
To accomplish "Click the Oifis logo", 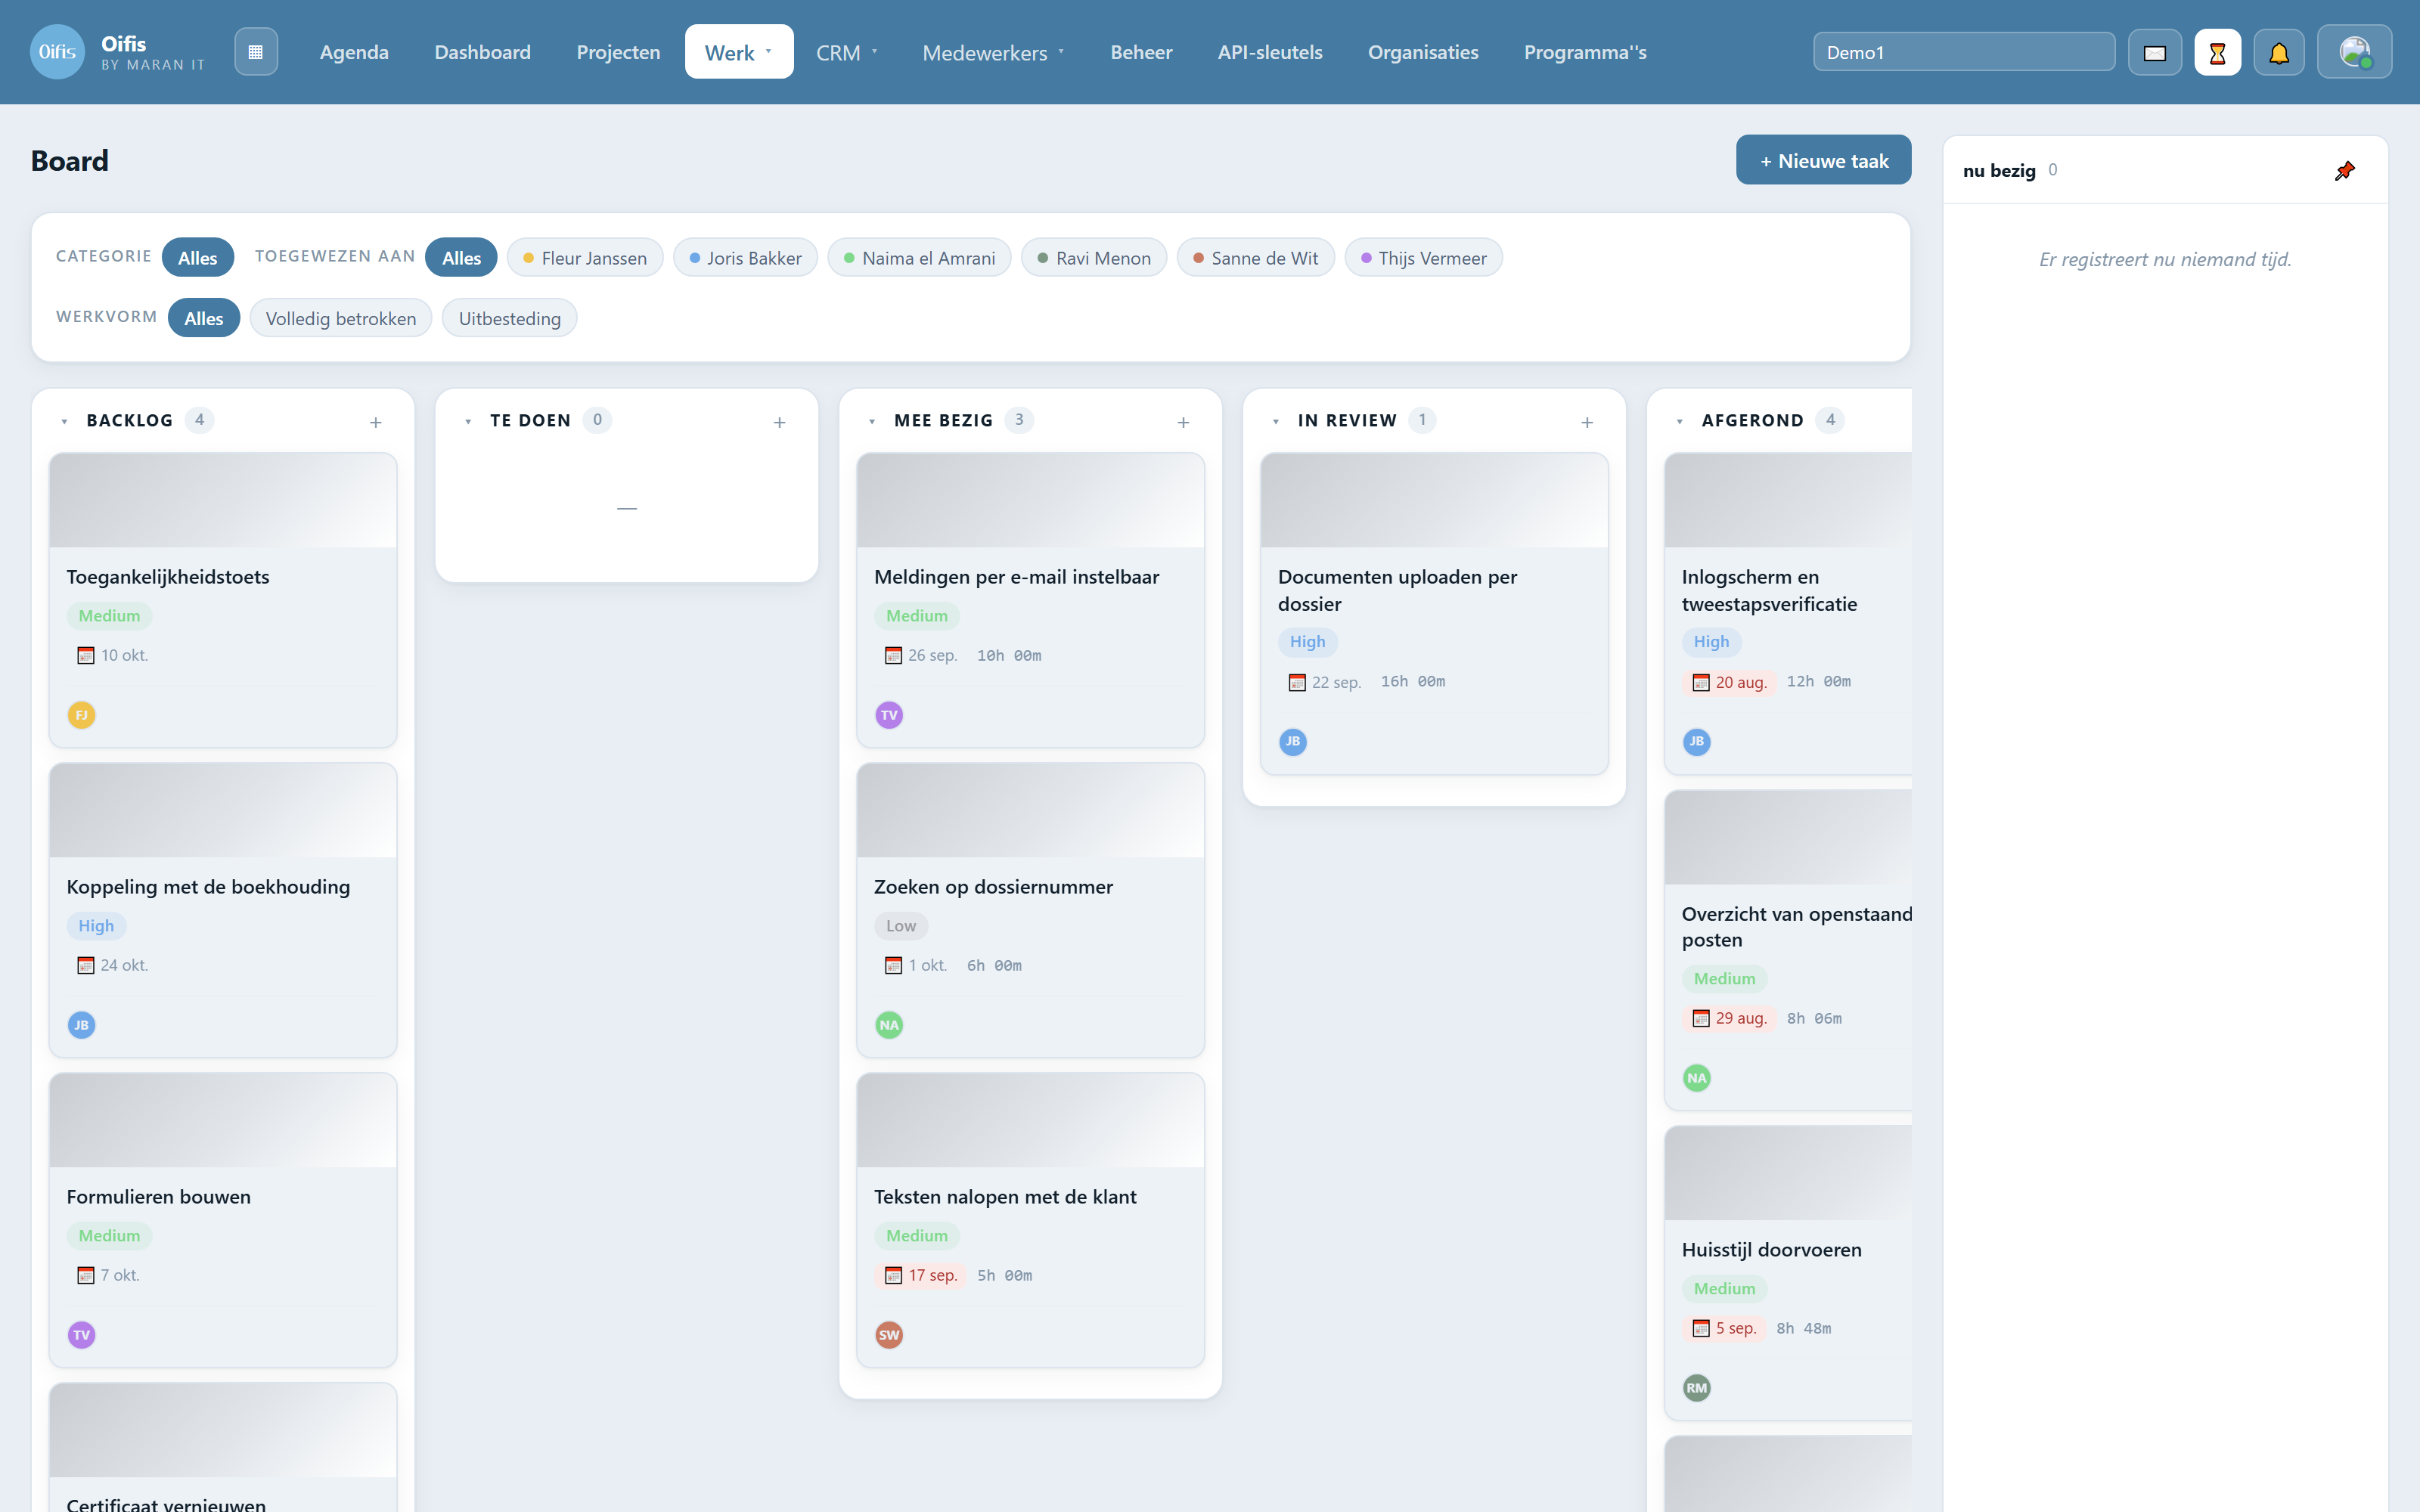I will click(x=57, y=52).
